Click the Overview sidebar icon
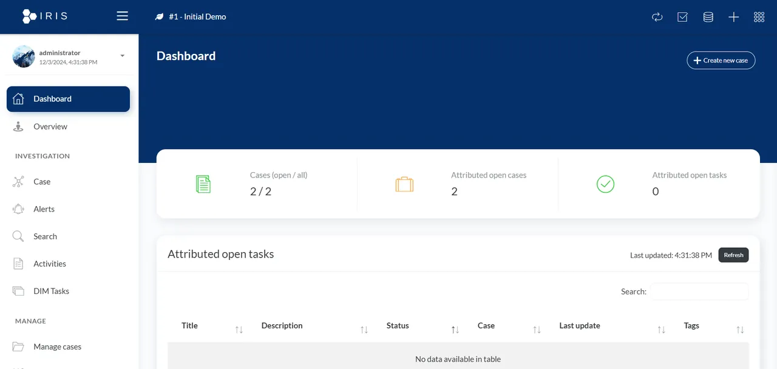Screen dimensions: 777x369 [18, 127]
